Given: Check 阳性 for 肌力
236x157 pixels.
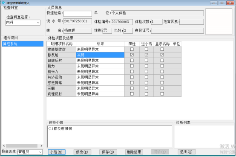Looking at the screenshot, I should (x=132, y=66).
